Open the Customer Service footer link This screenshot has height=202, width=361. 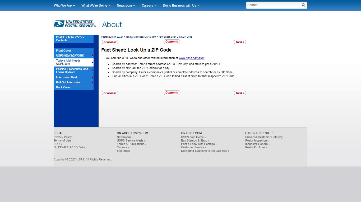point(193,148)
